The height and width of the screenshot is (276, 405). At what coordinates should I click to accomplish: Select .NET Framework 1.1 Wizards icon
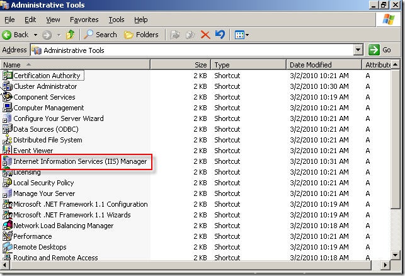click(7, 215)
